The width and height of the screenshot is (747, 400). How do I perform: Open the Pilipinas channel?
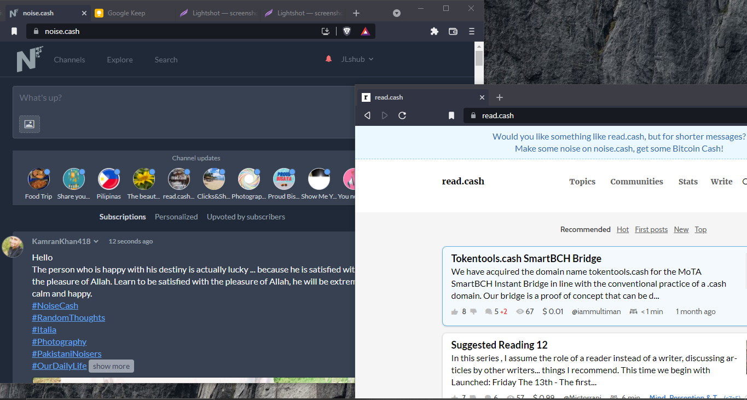tap(109, 184)
